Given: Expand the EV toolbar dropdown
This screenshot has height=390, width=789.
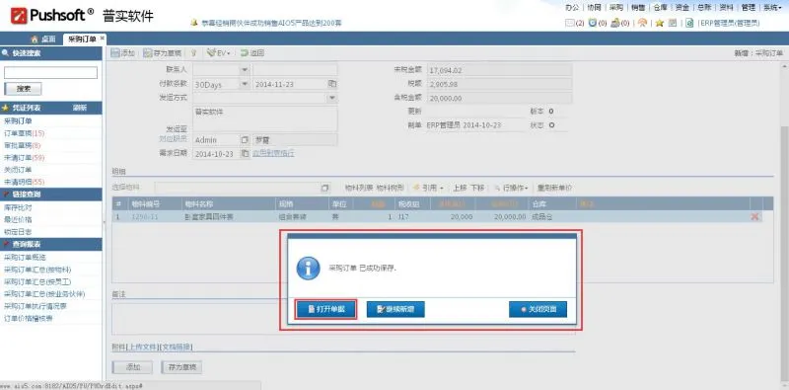Looking at the screenshot, I should [218, 53].
